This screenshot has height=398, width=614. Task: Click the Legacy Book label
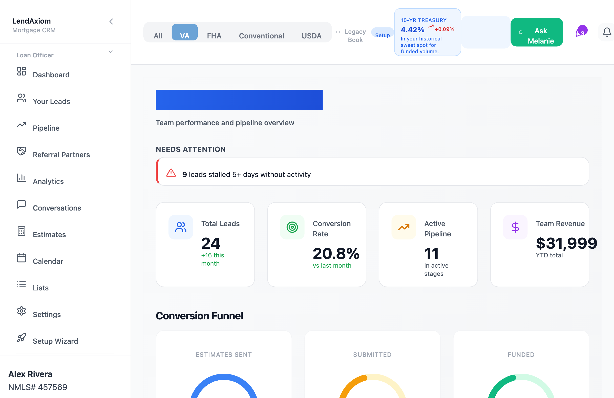click(355, 36)
